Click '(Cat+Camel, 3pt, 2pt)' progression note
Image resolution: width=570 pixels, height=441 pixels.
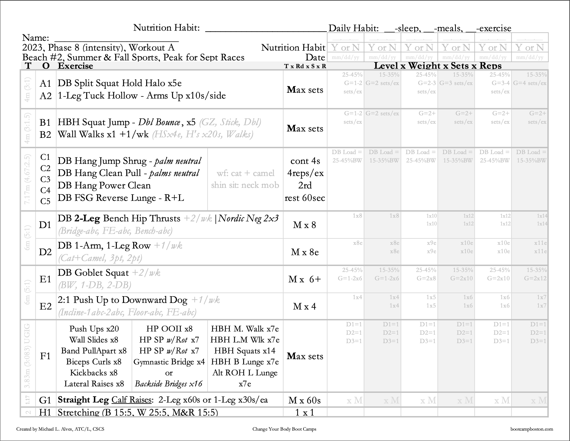pos(100,258)
